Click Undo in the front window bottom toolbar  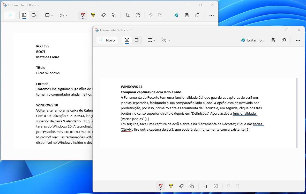[x=228, y=186]
